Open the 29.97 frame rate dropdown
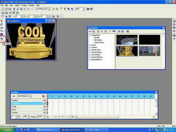The height and width of the screenshot is (132, 176). [x=44, y=117]
